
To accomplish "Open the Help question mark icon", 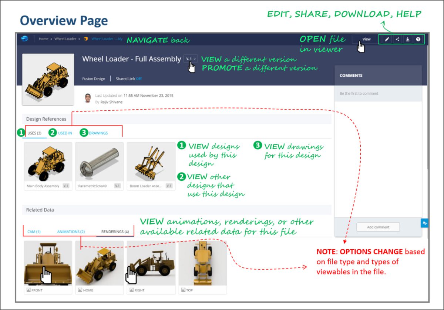I will (418, 39).
